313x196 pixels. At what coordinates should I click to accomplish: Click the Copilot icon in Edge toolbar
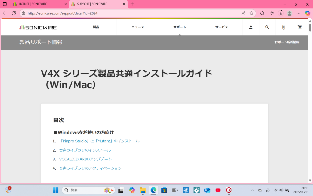coord(307,13)
